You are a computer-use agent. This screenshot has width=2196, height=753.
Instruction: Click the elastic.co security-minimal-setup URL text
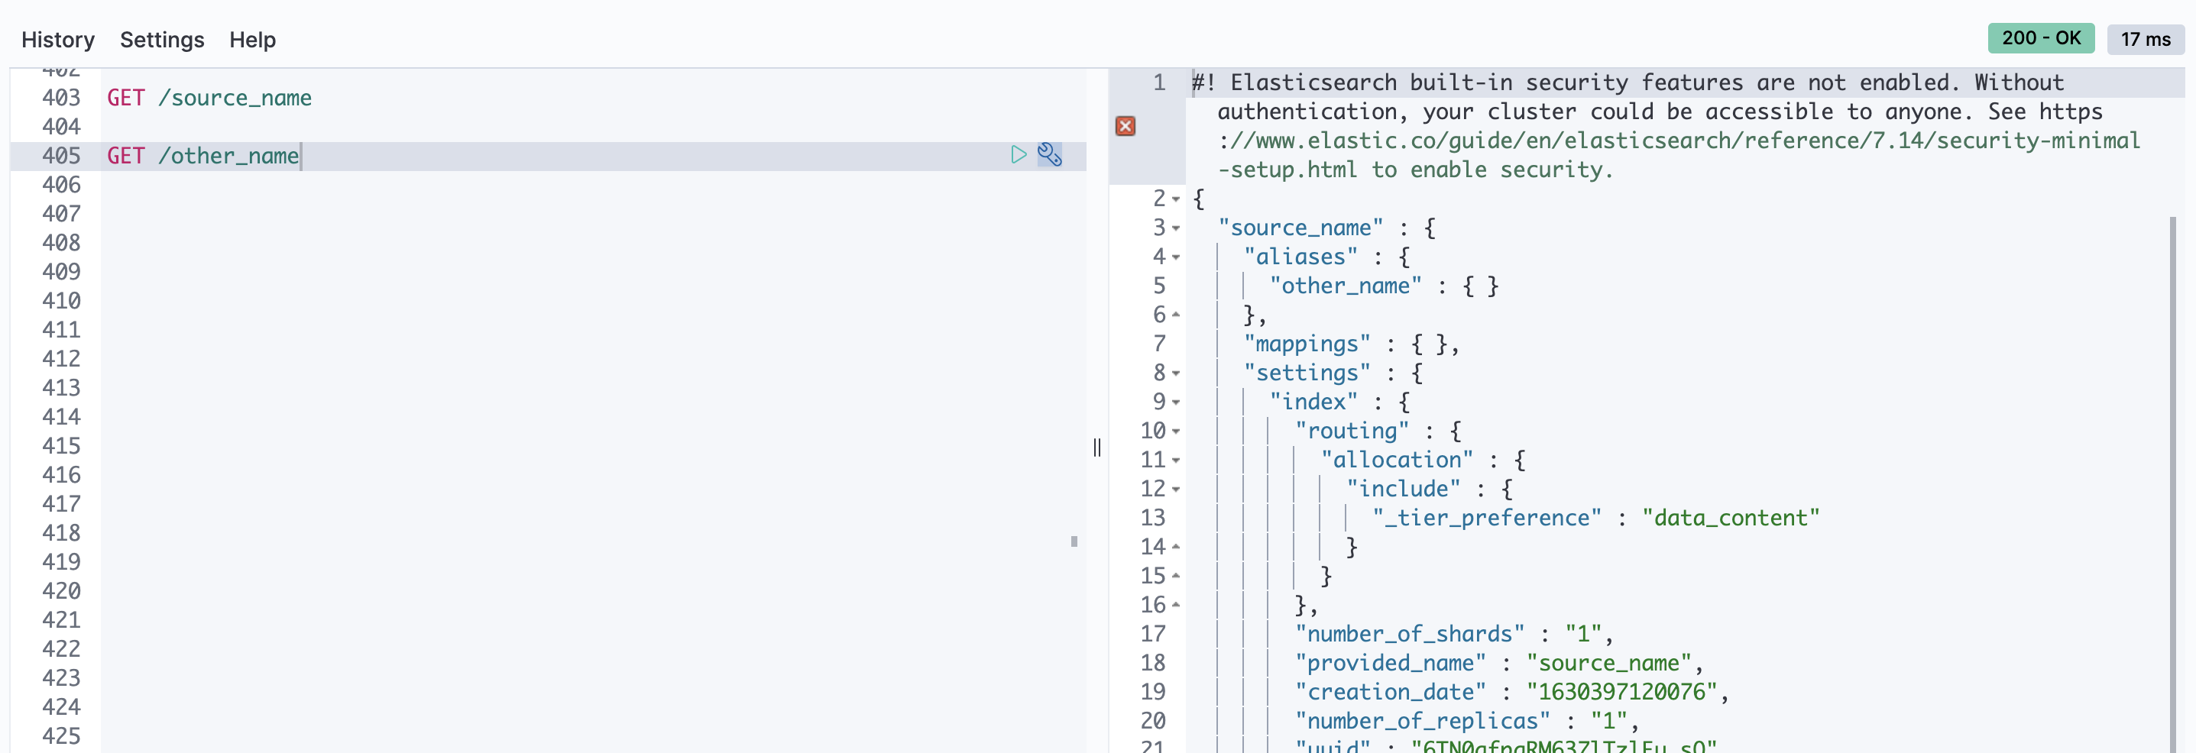point(1679,155)
